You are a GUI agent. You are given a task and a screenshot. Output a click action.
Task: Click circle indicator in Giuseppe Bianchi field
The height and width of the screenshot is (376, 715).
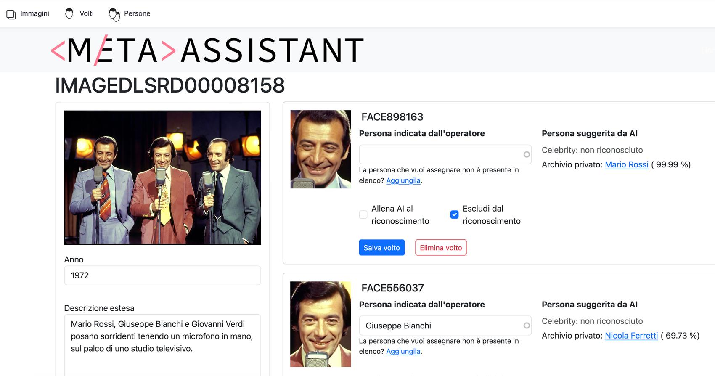click(x=527, y=326)
